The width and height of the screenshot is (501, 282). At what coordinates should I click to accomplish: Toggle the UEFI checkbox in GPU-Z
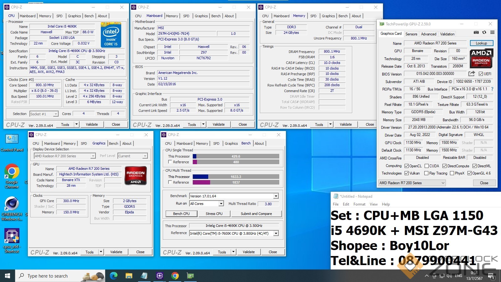point(481,74)
